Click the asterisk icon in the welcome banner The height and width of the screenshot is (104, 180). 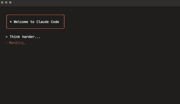tap(11, 22)
